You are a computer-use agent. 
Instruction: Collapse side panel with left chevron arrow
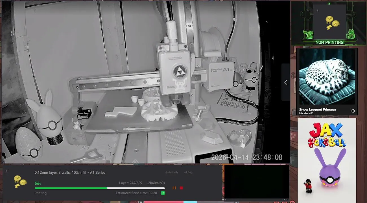286,82
